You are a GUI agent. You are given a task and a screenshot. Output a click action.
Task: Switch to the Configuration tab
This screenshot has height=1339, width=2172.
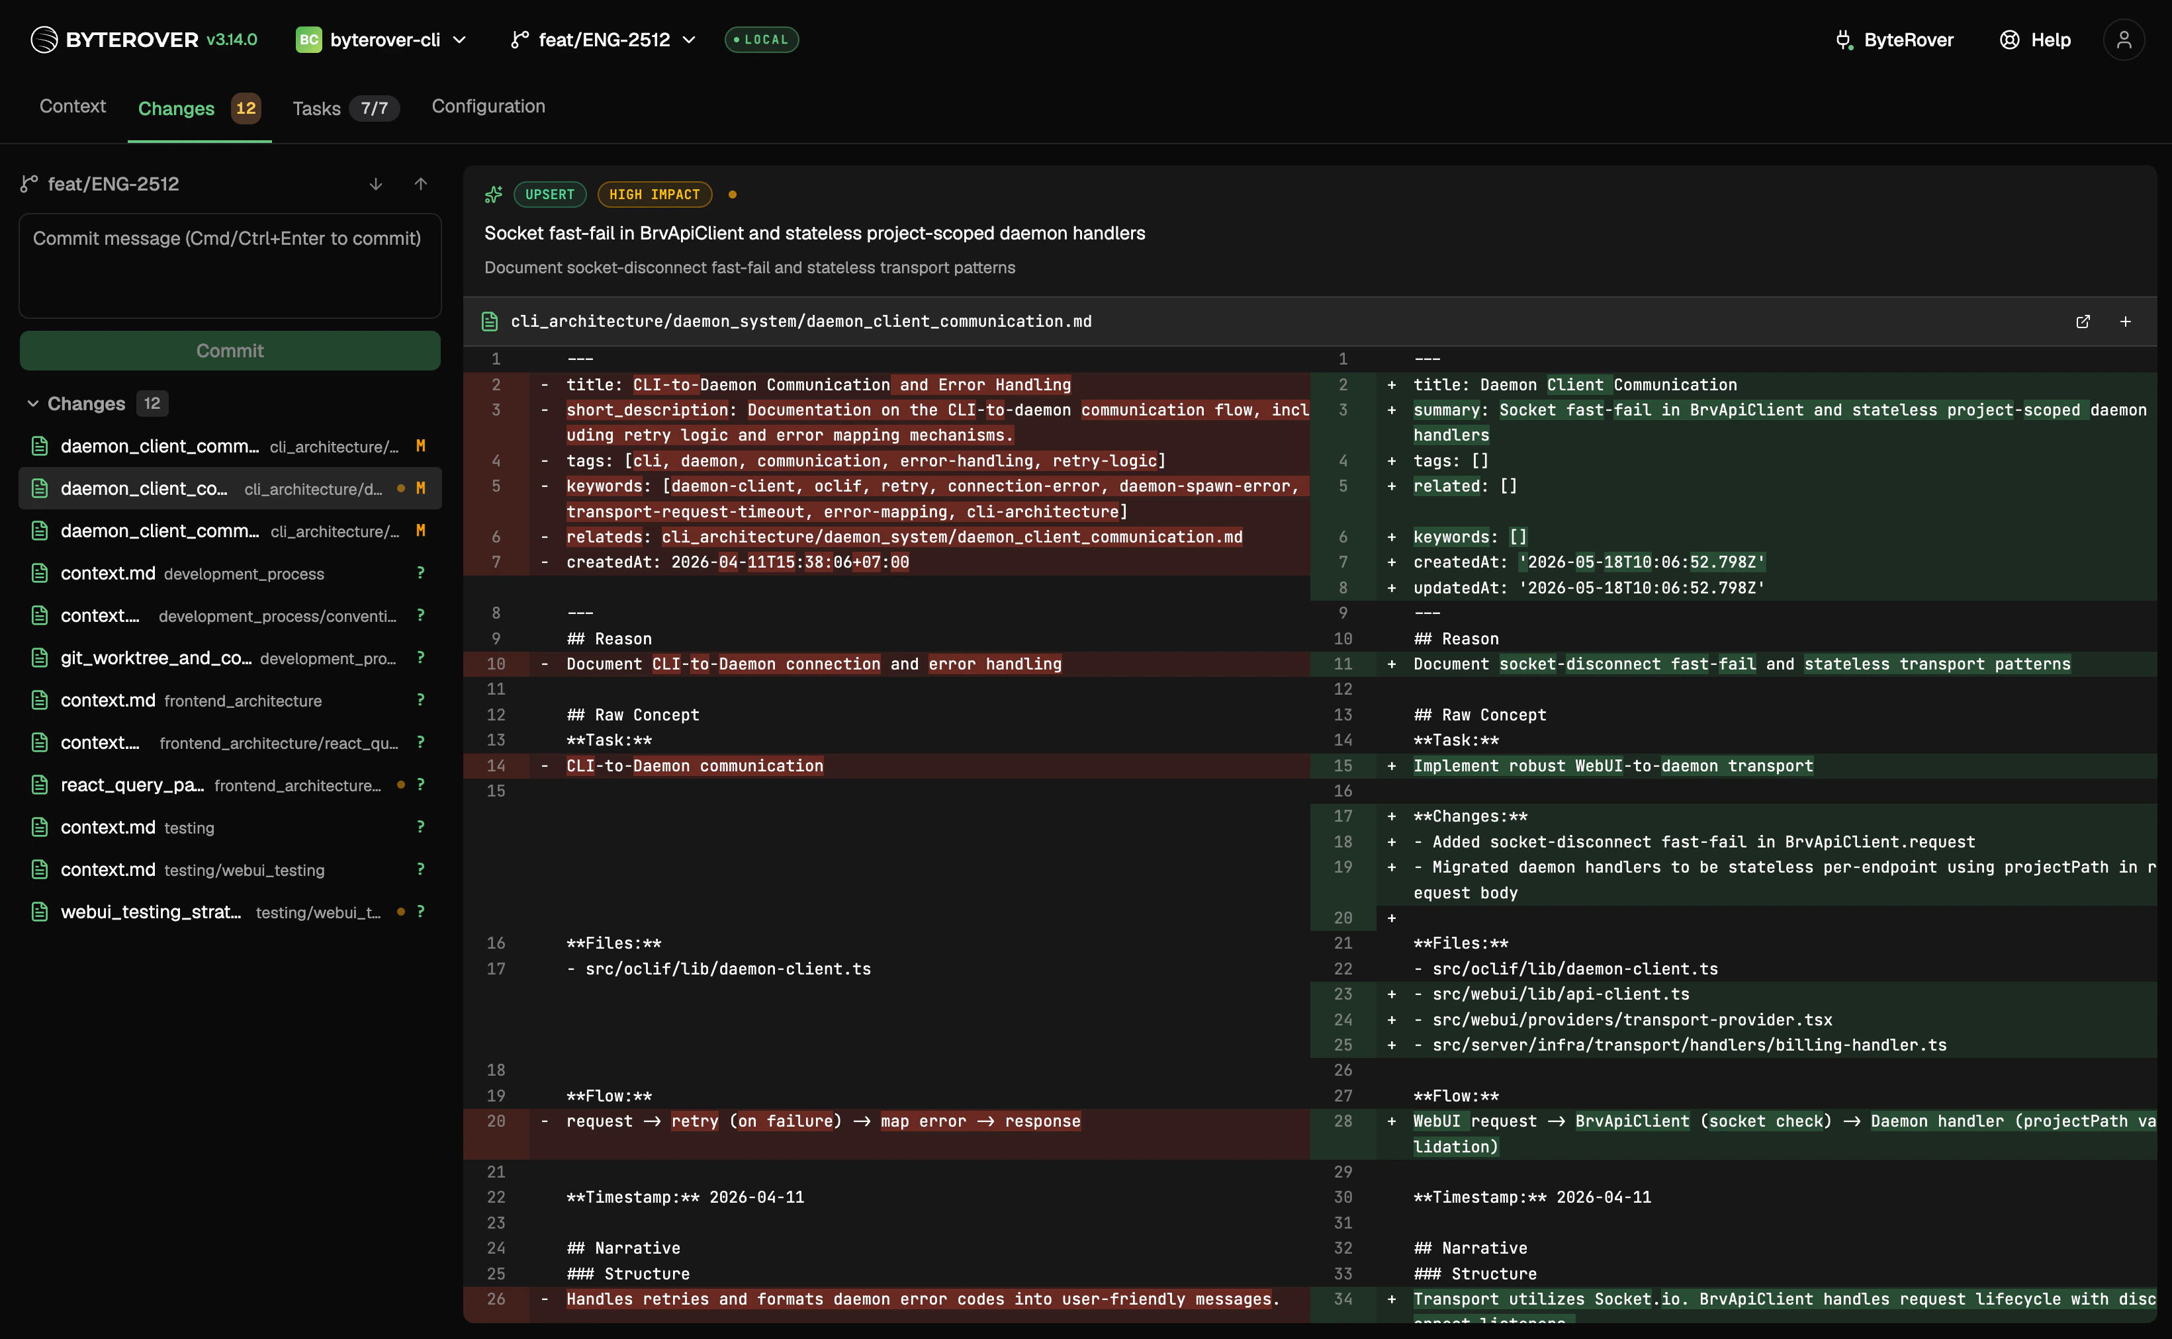[x=488, y=107]
